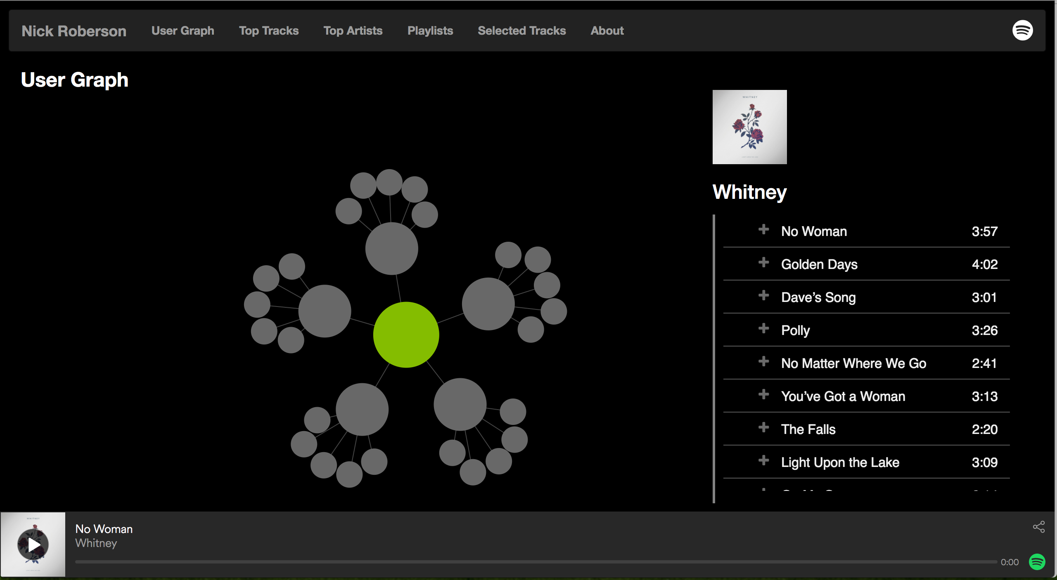The image size is (1057, 580).
Task: Click the green Spotify icon in player
Action: click(x=1037, y=562)
